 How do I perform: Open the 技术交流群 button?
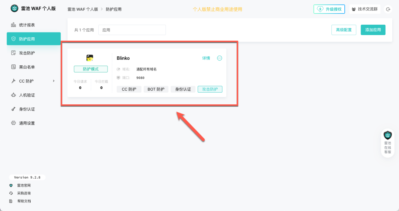(x=365, y=9)
